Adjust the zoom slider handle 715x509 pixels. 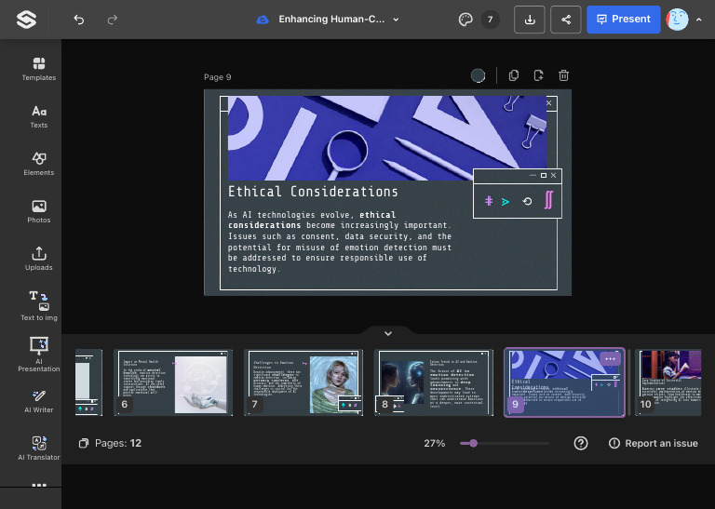(473, 443)
